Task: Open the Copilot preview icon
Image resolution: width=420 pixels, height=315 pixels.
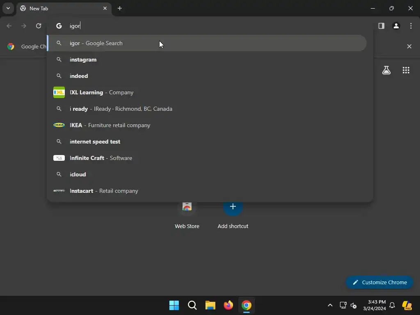Action: pyautogui.click(x=407, y=305)
